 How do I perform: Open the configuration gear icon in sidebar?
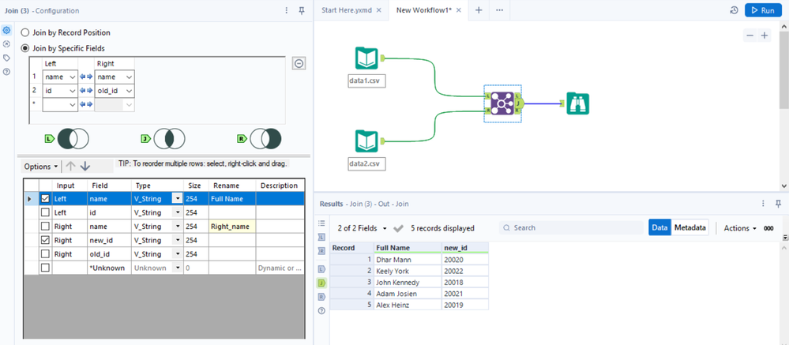point(6,30)
